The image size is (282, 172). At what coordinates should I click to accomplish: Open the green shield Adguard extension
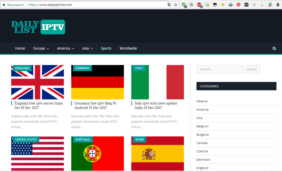click(x=184, y=5)
